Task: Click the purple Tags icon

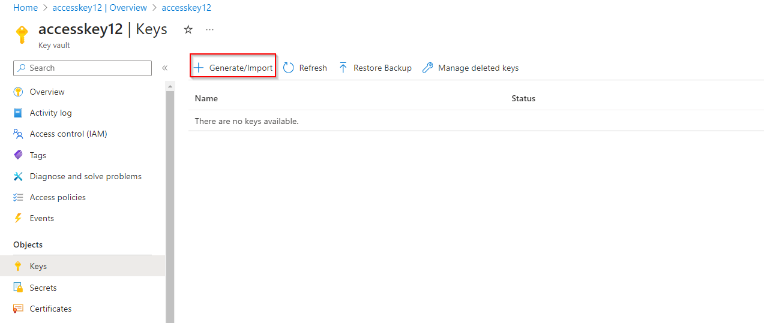Action: pos(18,155)
